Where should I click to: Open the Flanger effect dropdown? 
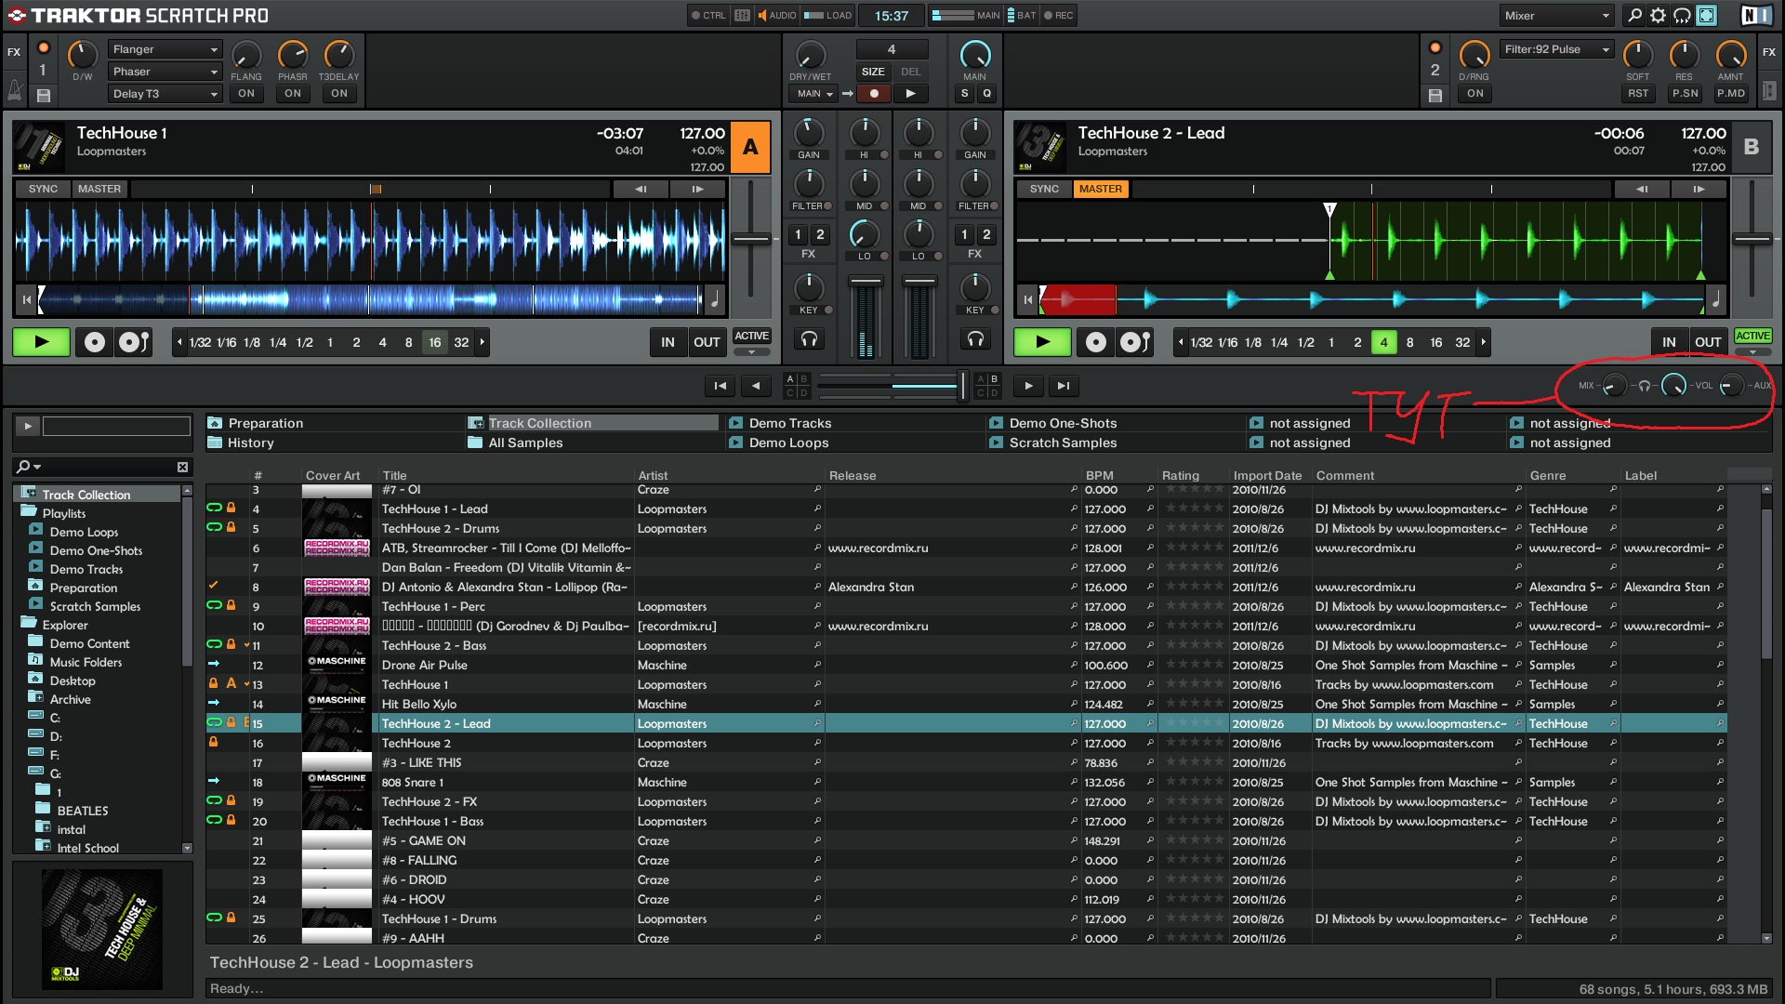(x=165, y=49)
